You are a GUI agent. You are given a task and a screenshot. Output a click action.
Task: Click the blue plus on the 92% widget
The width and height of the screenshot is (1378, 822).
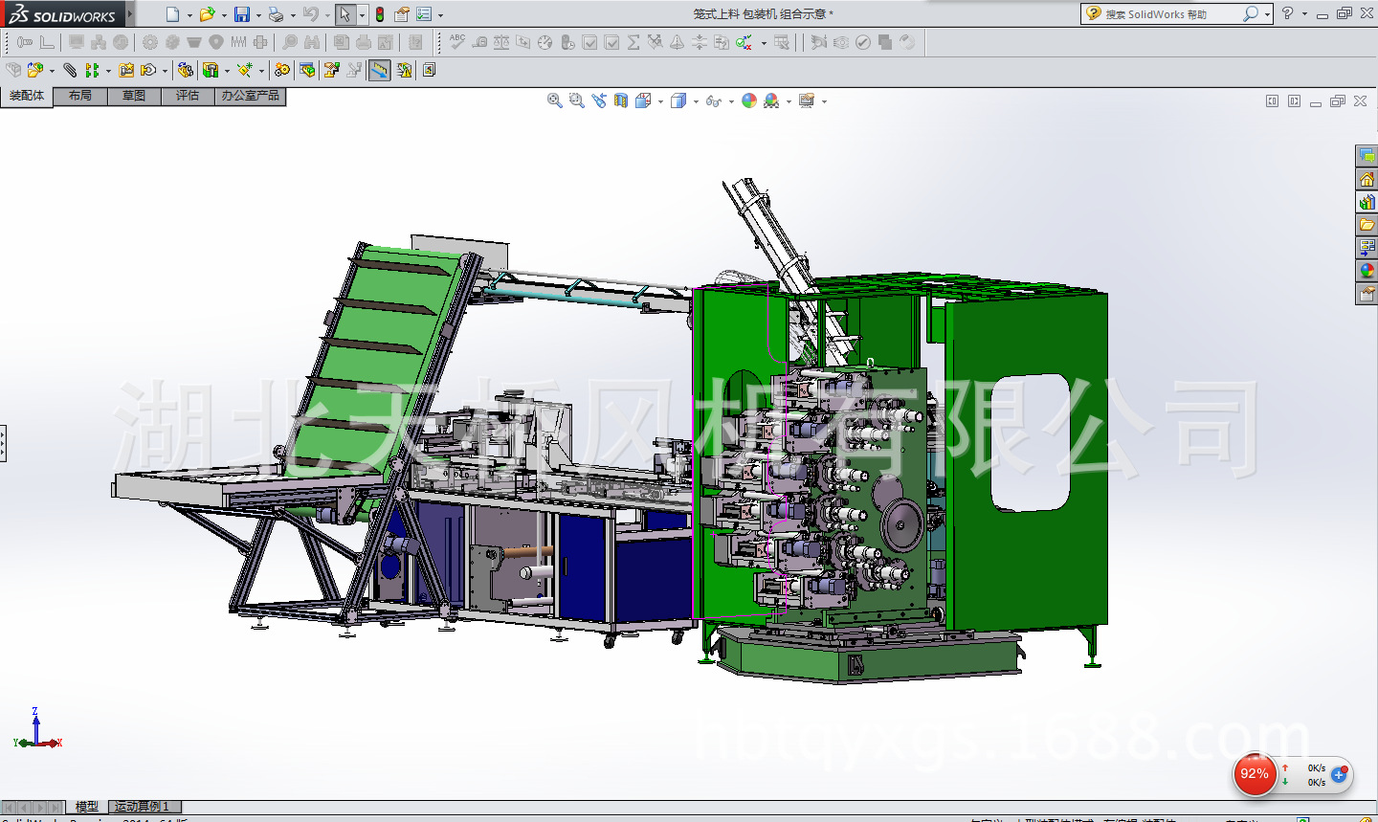click(x=1339, y=775)
